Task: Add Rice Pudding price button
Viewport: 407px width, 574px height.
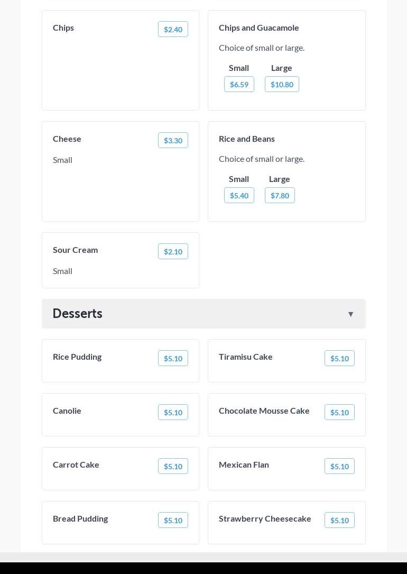Action: pos(173,358)
